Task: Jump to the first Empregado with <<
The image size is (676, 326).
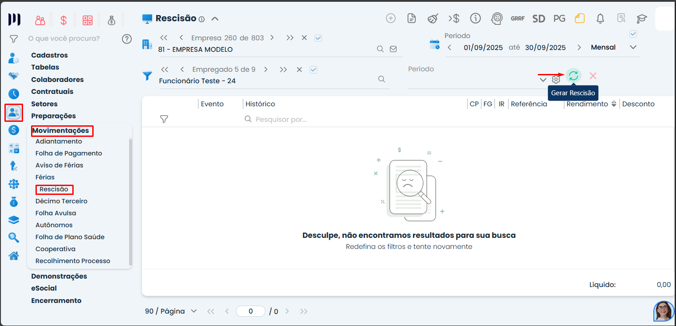Action: click(165, 70)
